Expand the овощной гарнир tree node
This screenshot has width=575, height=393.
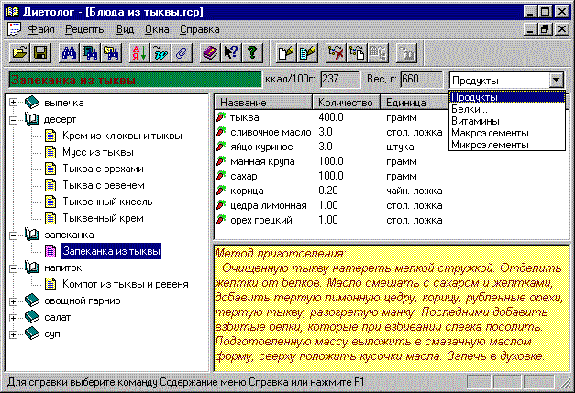tap(13, 301)
